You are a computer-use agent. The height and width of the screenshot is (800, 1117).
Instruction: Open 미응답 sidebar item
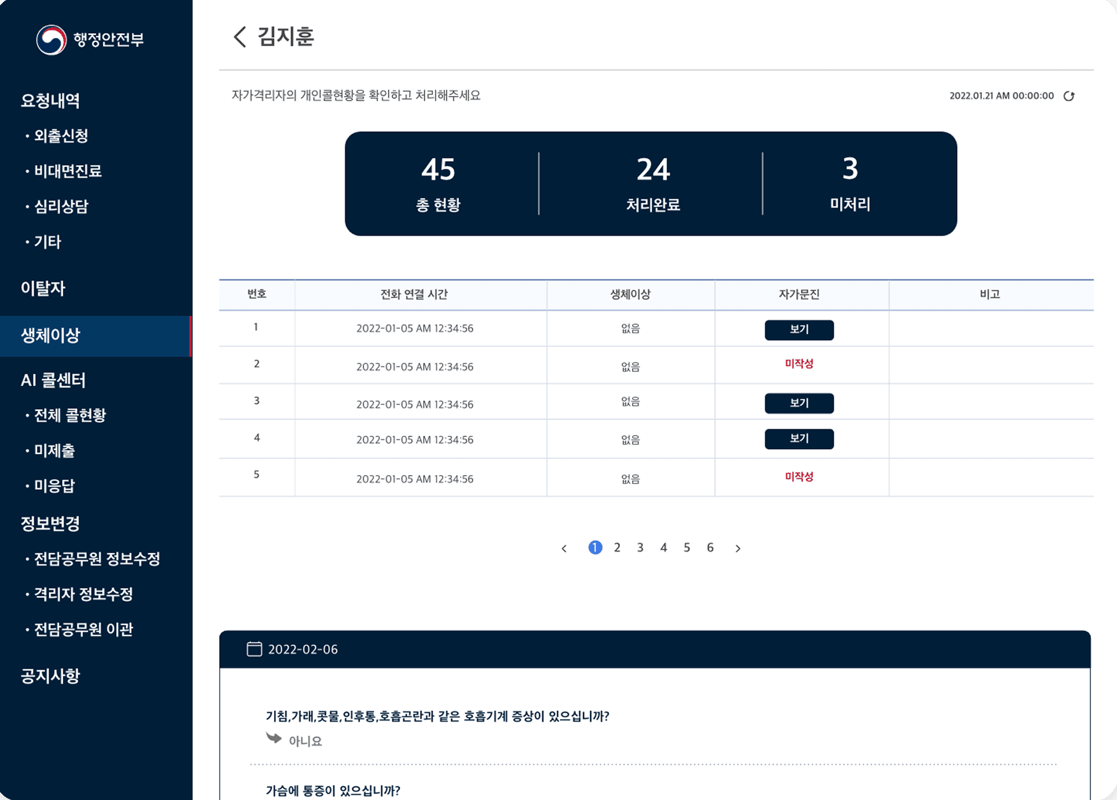[x=54, y=486]
